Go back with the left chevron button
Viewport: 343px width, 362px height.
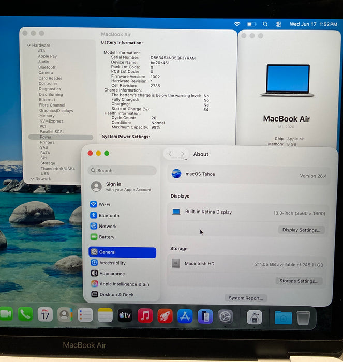click(x=170, y=154)
